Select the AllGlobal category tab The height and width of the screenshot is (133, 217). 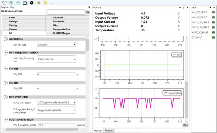(x=68, y=18)
